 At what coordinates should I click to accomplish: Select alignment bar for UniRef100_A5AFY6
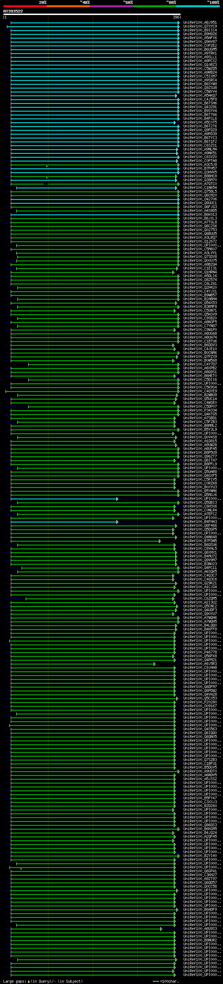pyautogui.click(x=95, y=38)
